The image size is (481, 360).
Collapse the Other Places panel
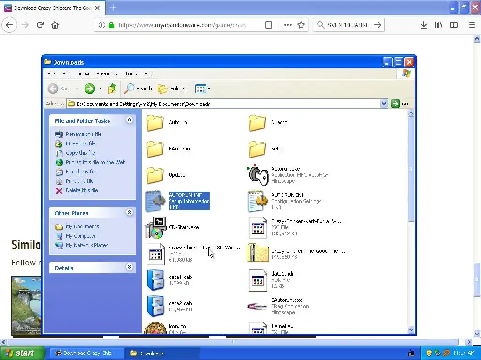[130, 212]
